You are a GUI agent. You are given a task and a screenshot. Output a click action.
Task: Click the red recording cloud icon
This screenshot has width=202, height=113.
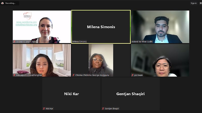2,3
